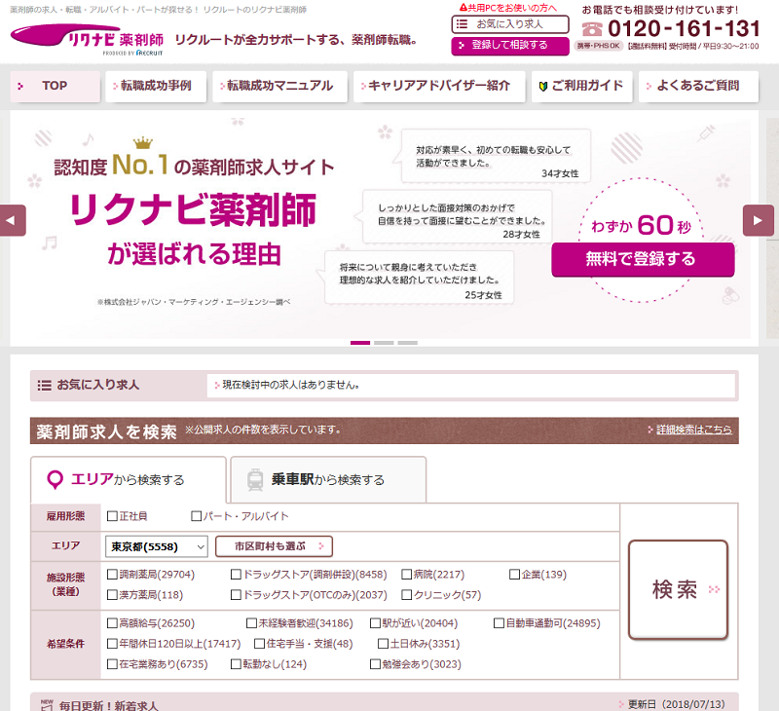Image resolution: width=779 pixels, height=711 pixels.
Task: Open the 市区町村も選ぶ selector
Action: pos(274,546)
